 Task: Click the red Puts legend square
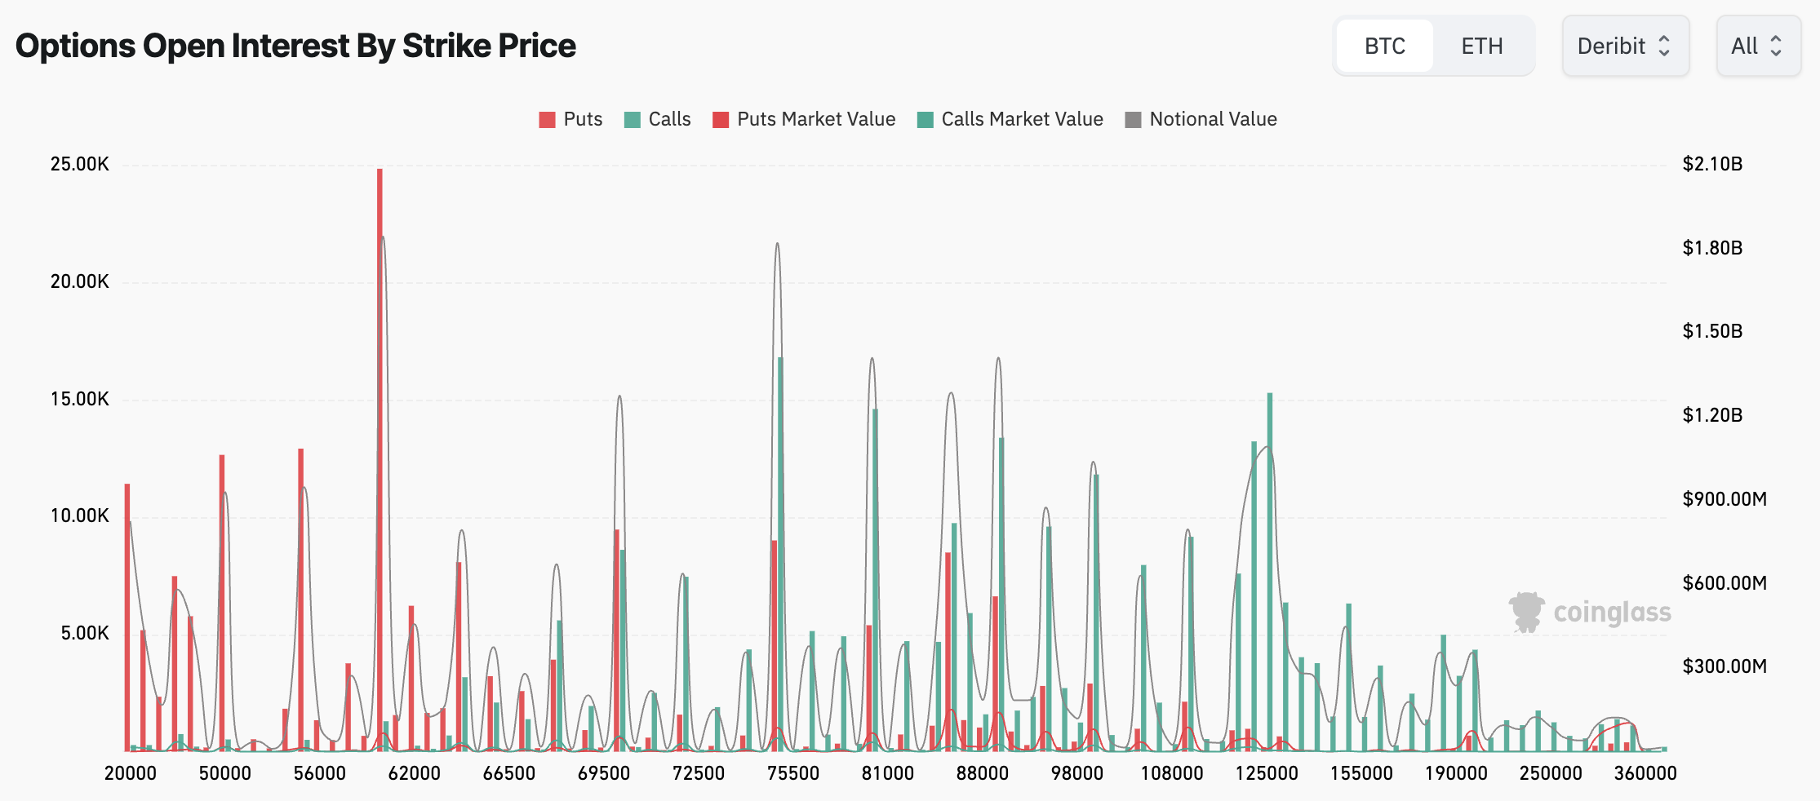(x=547, y=119)
